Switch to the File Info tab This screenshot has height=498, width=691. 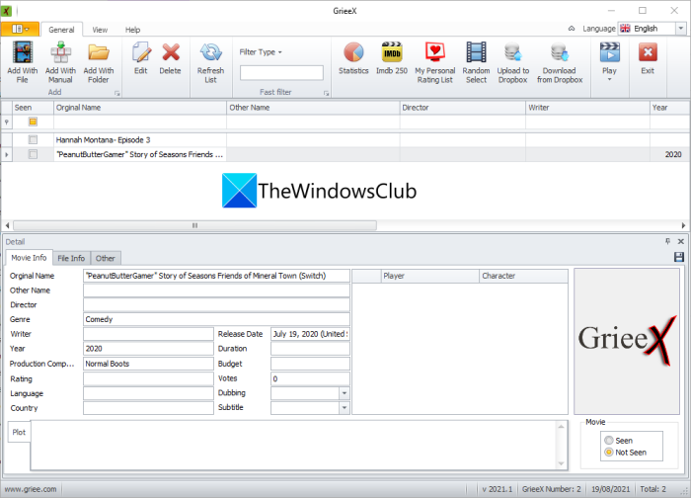coord(71,258)
